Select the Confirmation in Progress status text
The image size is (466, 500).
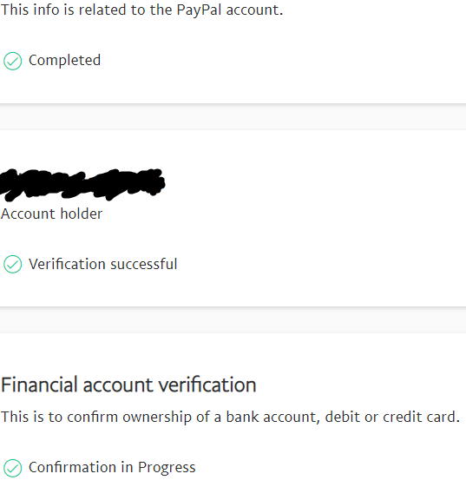pos(112,468)
